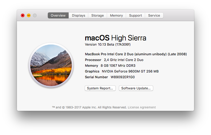211x135 pixels.
Task: Click the disabled gray zoom button
Action: click(35, 15)
